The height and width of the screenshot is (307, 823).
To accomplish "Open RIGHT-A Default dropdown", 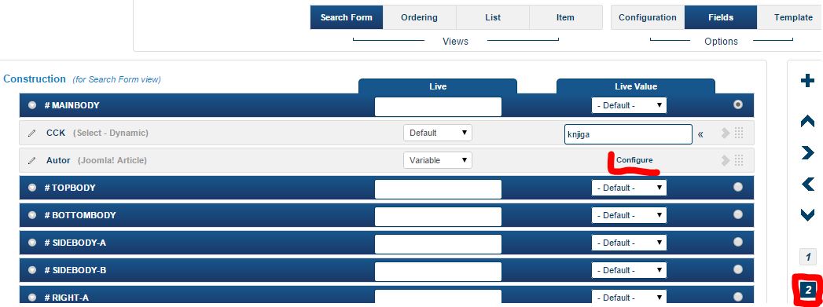I will (629, 298).
